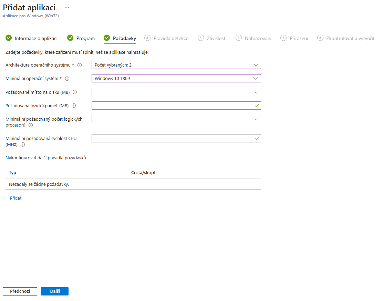383x301 pixels.
Task: Click the + Přidat link
Action: click(x=14, y=198)
